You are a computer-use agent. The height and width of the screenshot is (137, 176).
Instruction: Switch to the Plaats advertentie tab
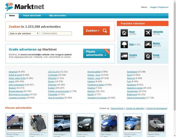32,16
